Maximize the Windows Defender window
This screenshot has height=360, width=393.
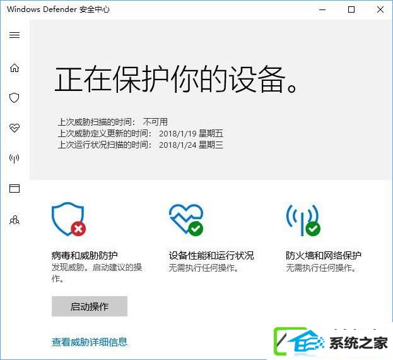(x=351, y=9)
